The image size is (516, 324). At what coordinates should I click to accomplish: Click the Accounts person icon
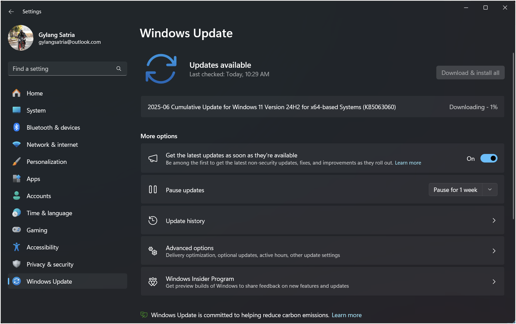coord(16,196)
